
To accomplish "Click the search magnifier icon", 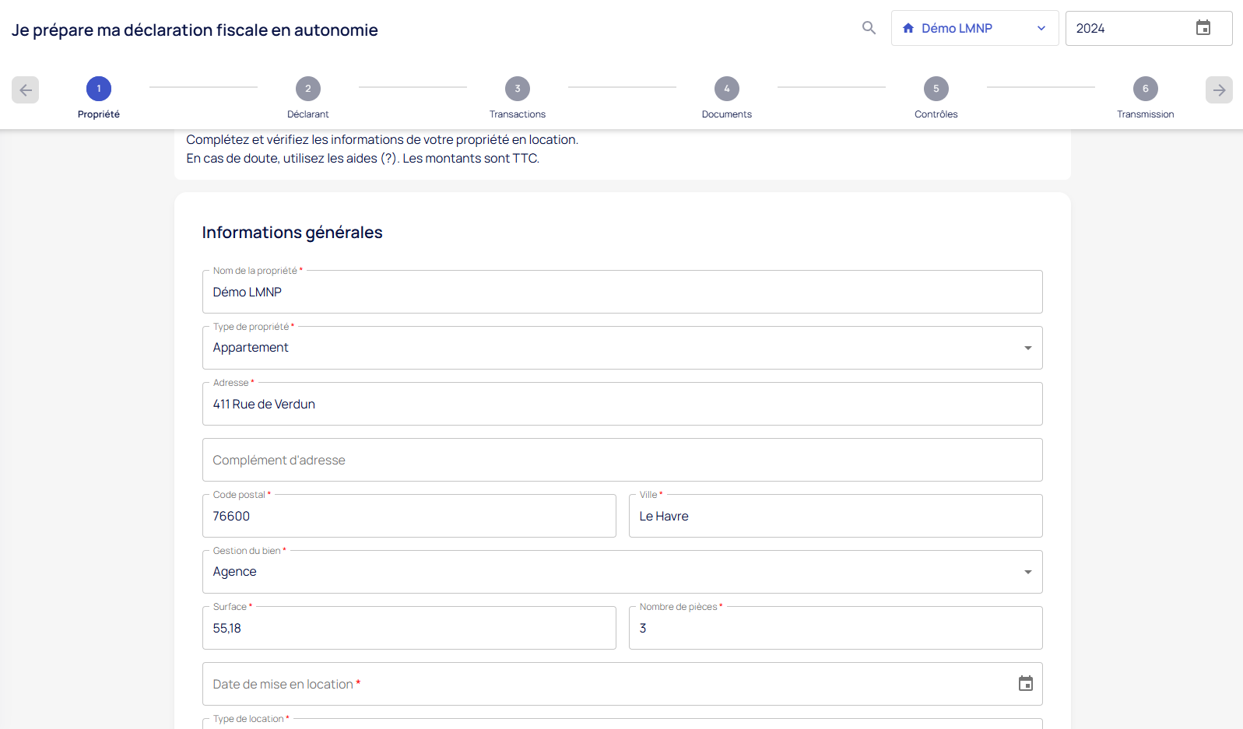I will tap(869, 28).
